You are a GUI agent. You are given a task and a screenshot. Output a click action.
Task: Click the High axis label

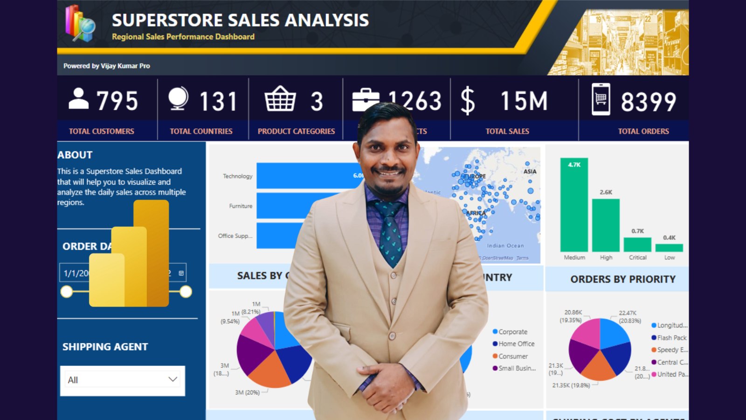point(606,258)
